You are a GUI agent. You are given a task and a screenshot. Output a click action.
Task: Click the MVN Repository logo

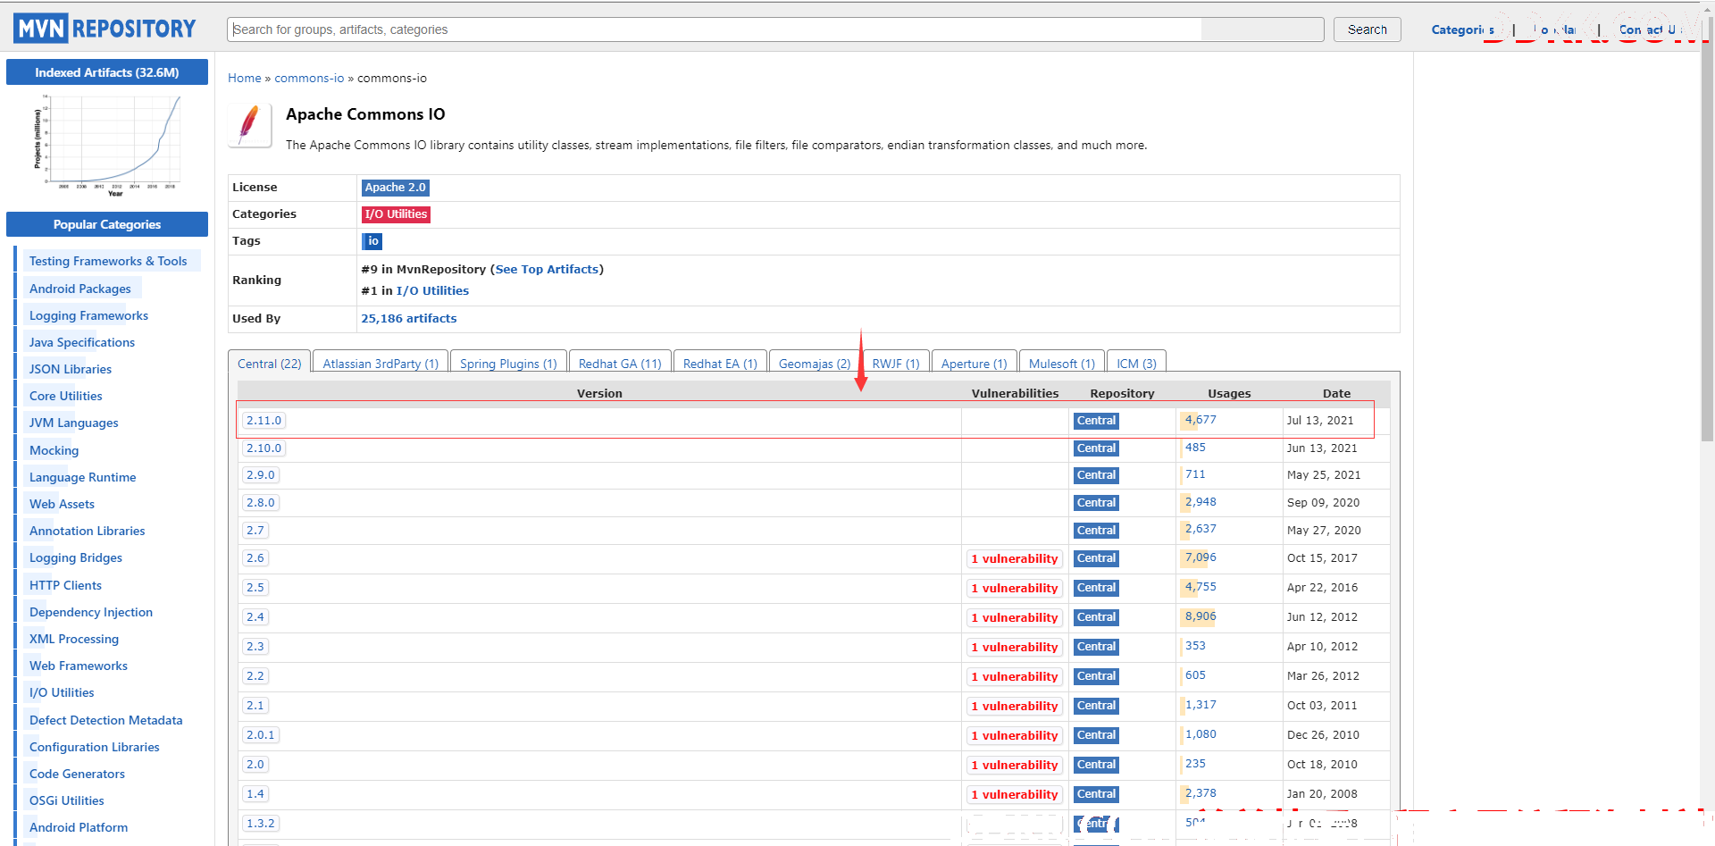tap(105, 29)
